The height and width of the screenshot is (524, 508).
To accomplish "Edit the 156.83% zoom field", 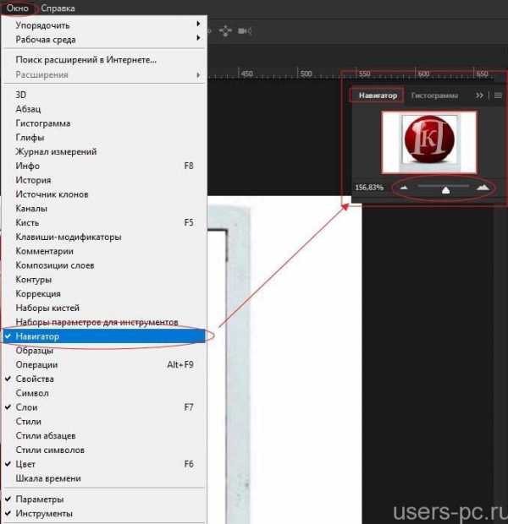I will 369,187.
